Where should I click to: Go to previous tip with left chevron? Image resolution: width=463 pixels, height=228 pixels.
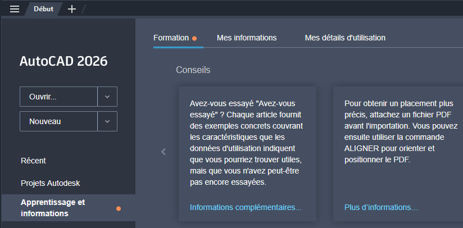[164, 152]
